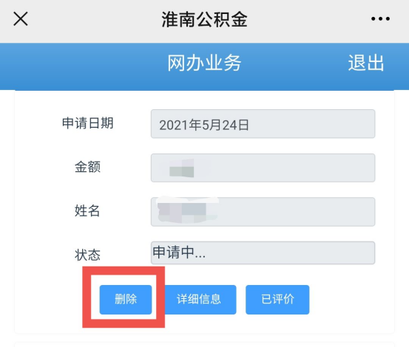
Task: Click the 金额 input field
Action: click(263, 168)
